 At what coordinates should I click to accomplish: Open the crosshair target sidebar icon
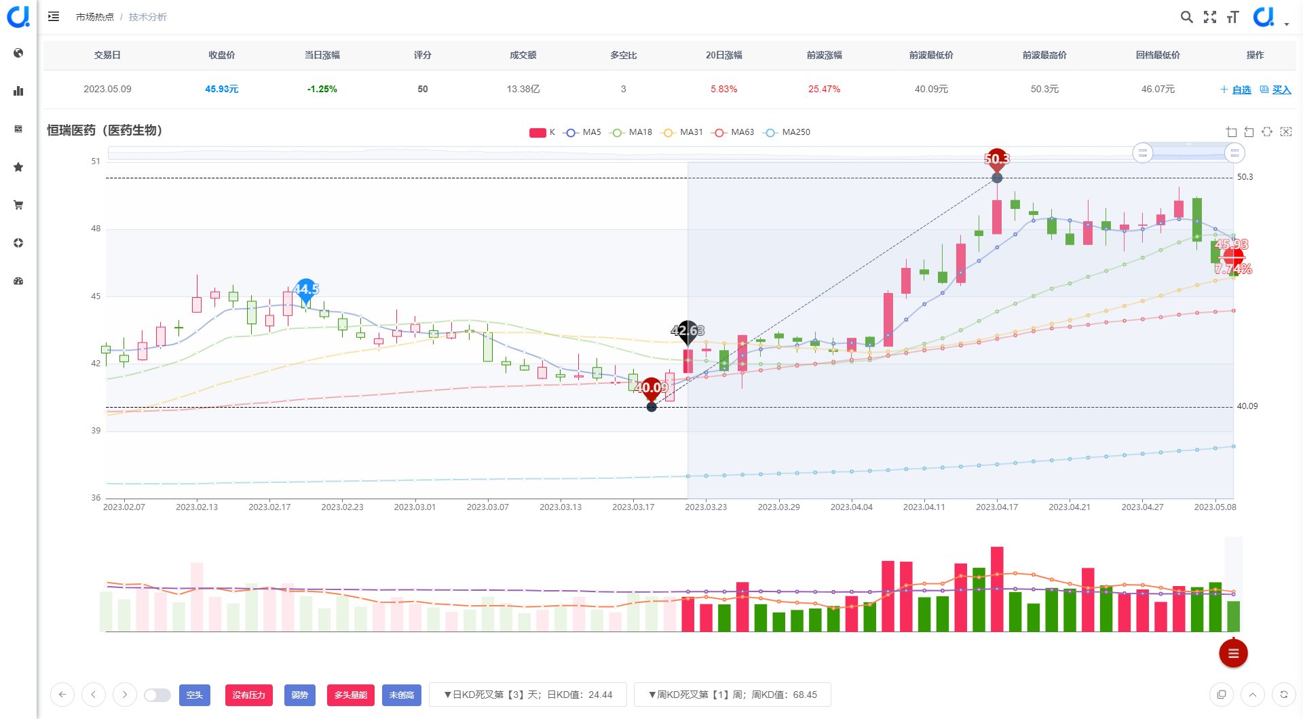(x=18, y=243)
